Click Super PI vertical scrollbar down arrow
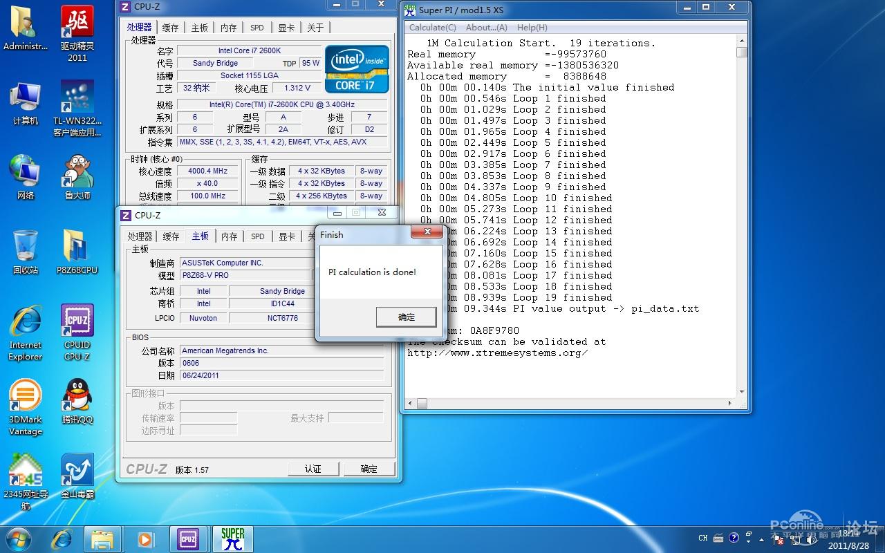 [742, 392]
